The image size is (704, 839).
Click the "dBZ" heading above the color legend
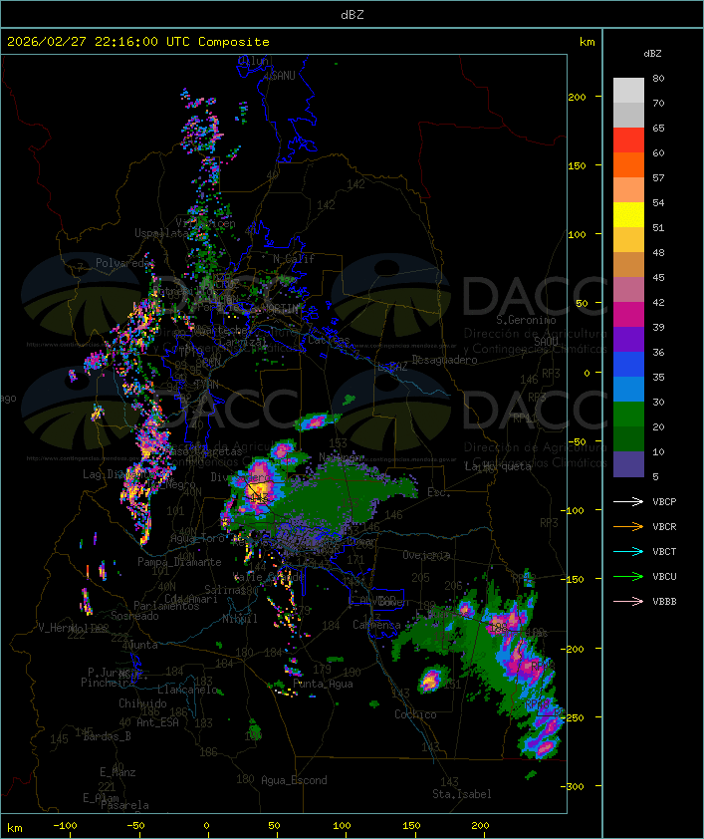pos(652,54)
